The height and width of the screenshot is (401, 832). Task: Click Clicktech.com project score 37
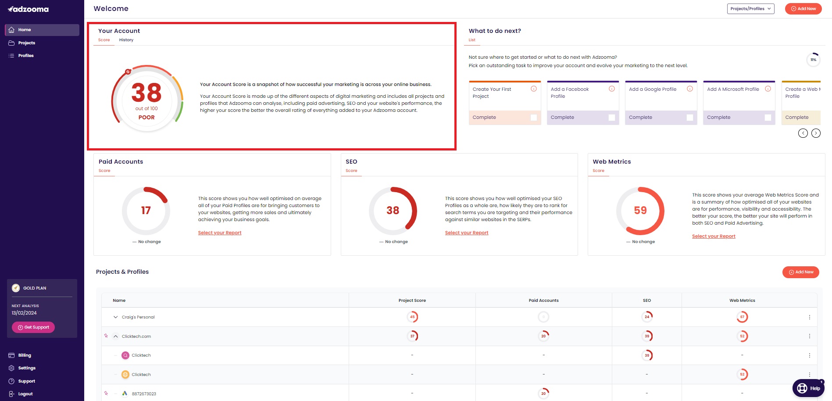(412, 336)
